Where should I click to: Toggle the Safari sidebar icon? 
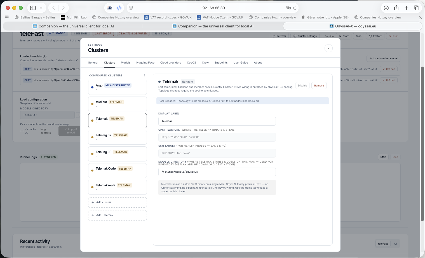33,8
